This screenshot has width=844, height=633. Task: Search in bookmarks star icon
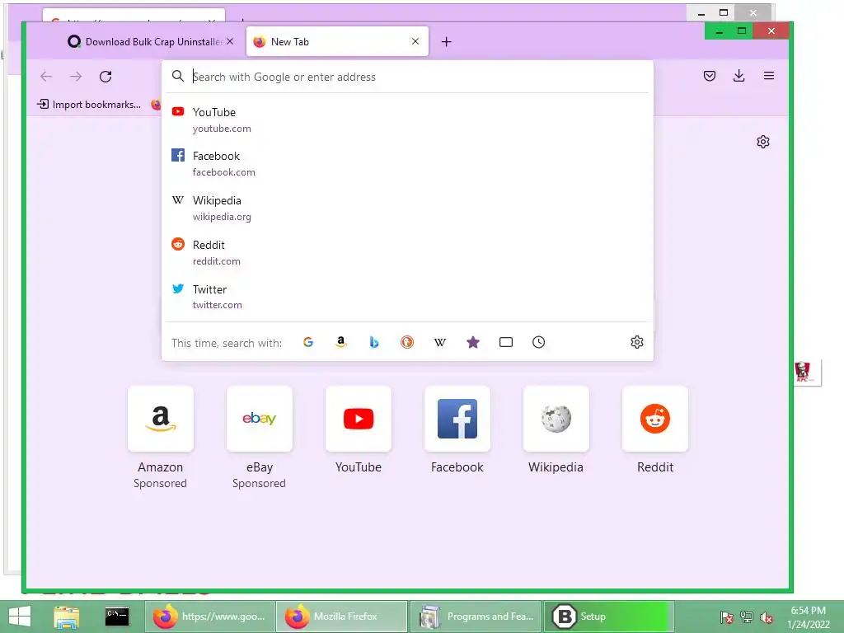point(472,342)
